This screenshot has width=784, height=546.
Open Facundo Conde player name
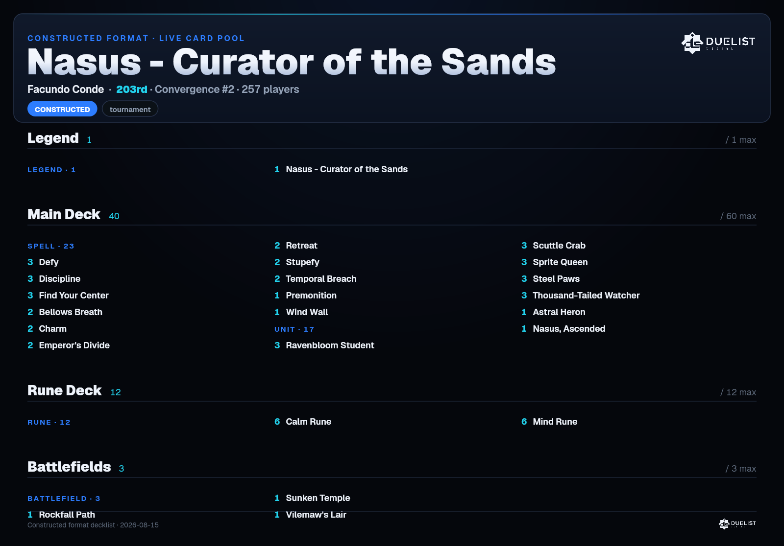[x=66, y=90]
